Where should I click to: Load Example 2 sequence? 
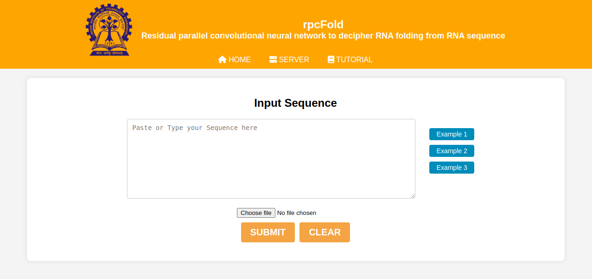click(x=452, y=151)
